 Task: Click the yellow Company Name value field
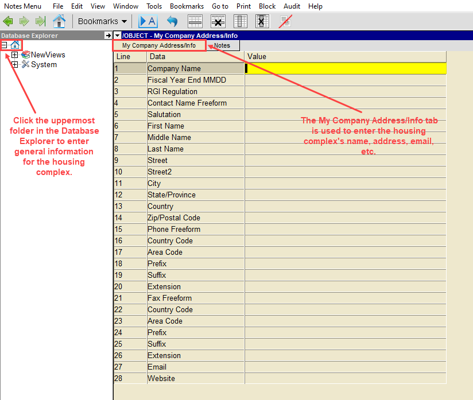(x=346, y=68)
